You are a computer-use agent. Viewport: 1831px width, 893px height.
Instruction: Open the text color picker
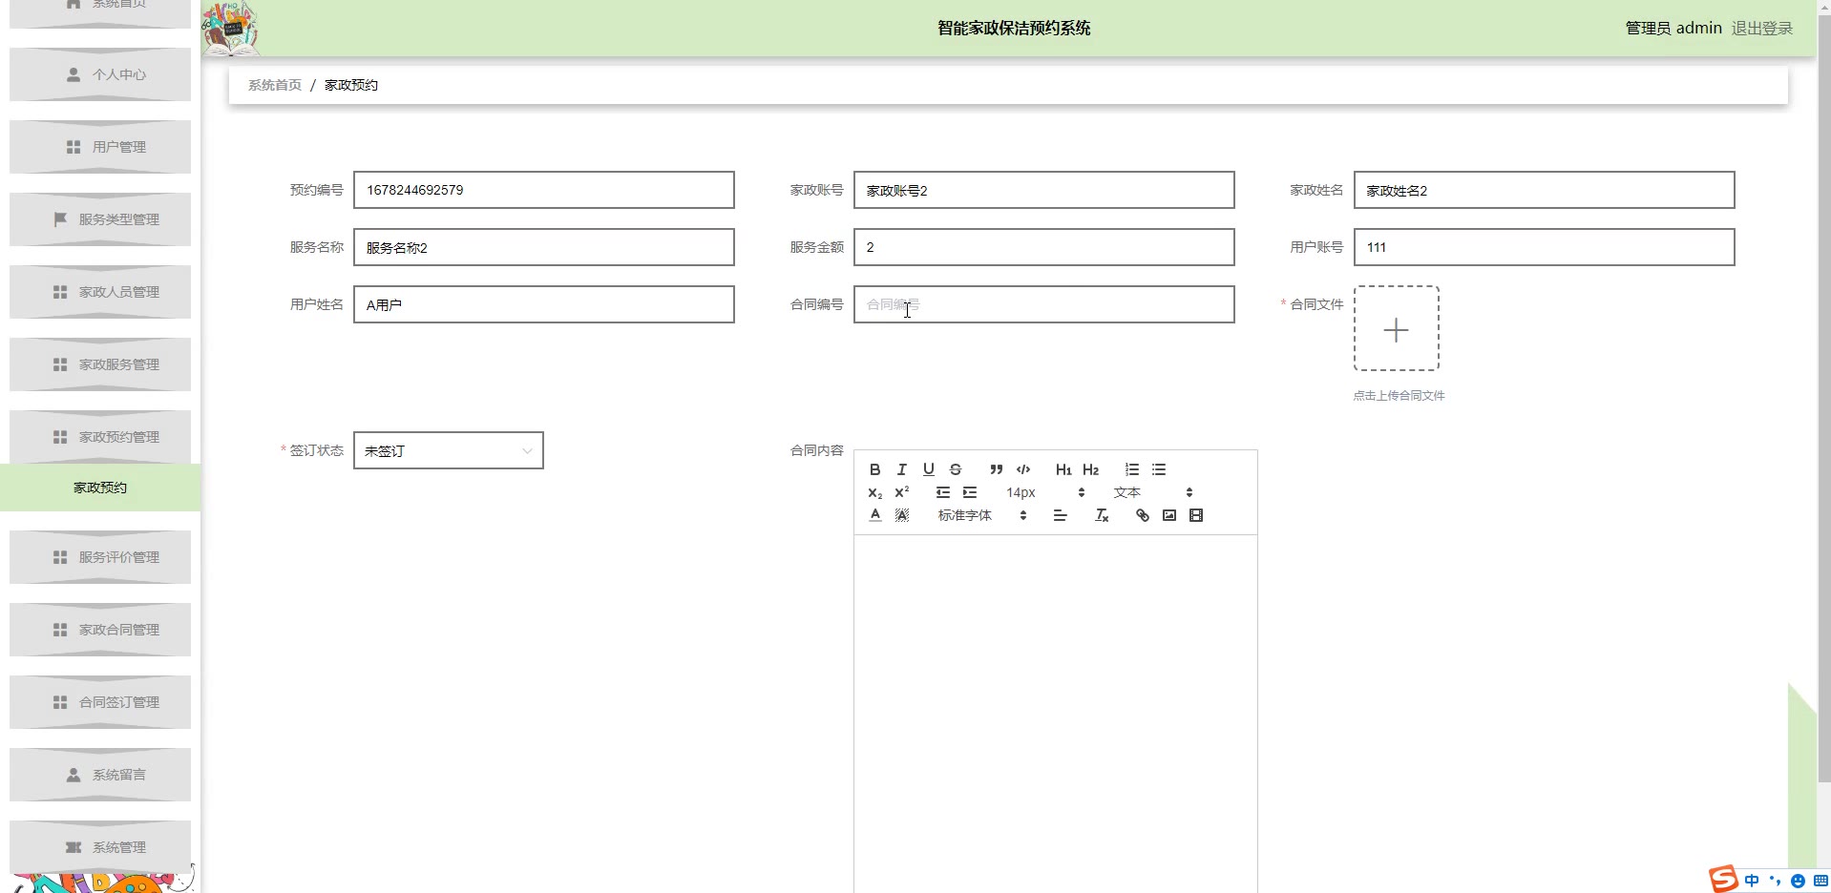pyautogui.click(x=874, y=515)
